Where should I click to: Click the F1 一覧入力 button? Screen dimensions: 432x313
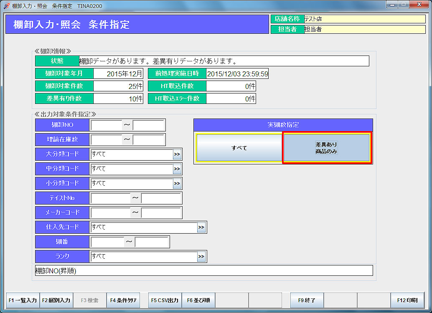coord(23,300)
